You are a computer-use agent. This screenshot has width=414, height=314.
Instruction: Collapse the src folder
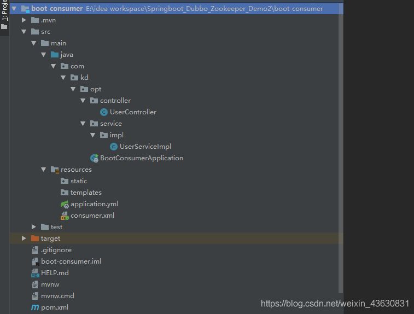click(24, 32)
